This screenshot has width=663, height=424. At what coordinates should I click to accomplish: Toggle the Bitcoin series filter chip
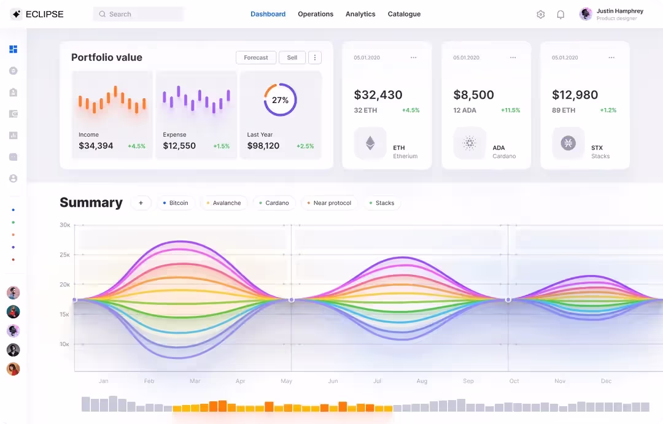(176, 203)
